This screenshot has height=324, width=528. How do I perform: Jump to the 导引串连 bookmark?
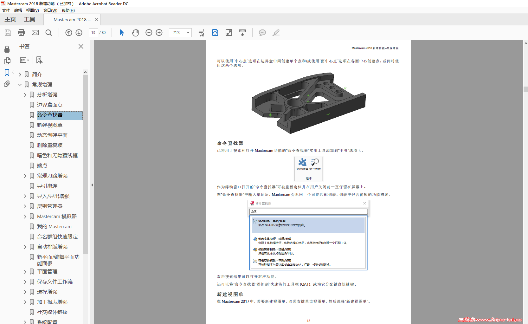[x=47, y=186]
